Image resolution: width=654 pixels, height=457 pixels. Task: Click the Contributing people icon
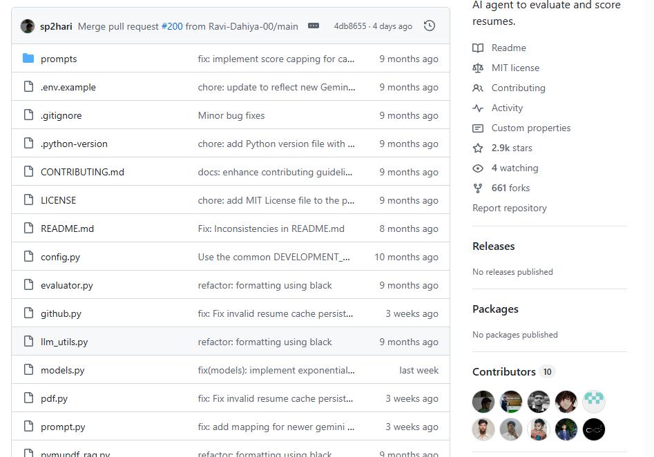tap(478, 88)
